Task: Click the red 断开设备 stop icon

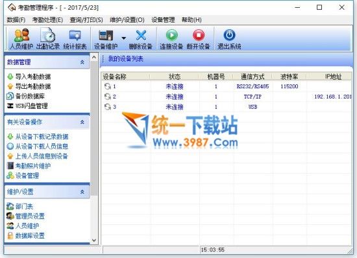Action: (x=199, y=35)
